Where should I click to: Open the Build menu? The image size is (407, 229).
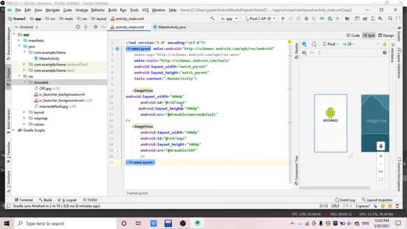coord(113,10)
